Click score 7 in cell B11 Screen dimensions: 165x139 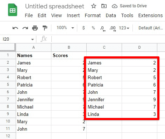[69, 129]
